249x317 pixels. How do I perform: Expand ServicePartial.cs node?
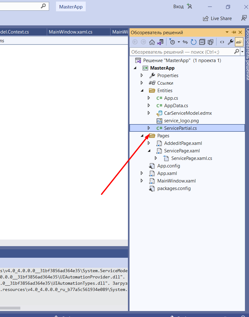(x=149, y=128)
